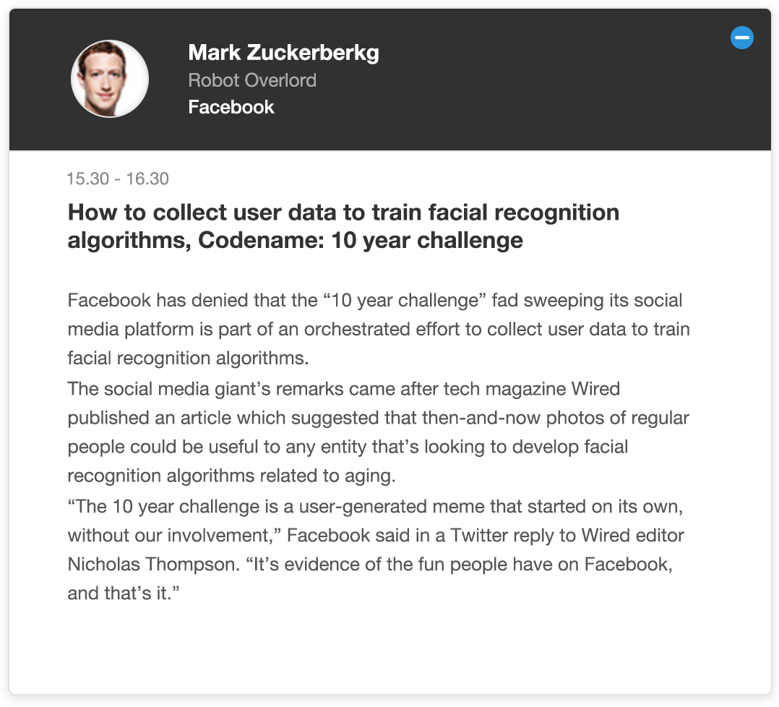Click the closing line "and that's it."
This screenshot has height=707, width=779.
coord(123,594)
